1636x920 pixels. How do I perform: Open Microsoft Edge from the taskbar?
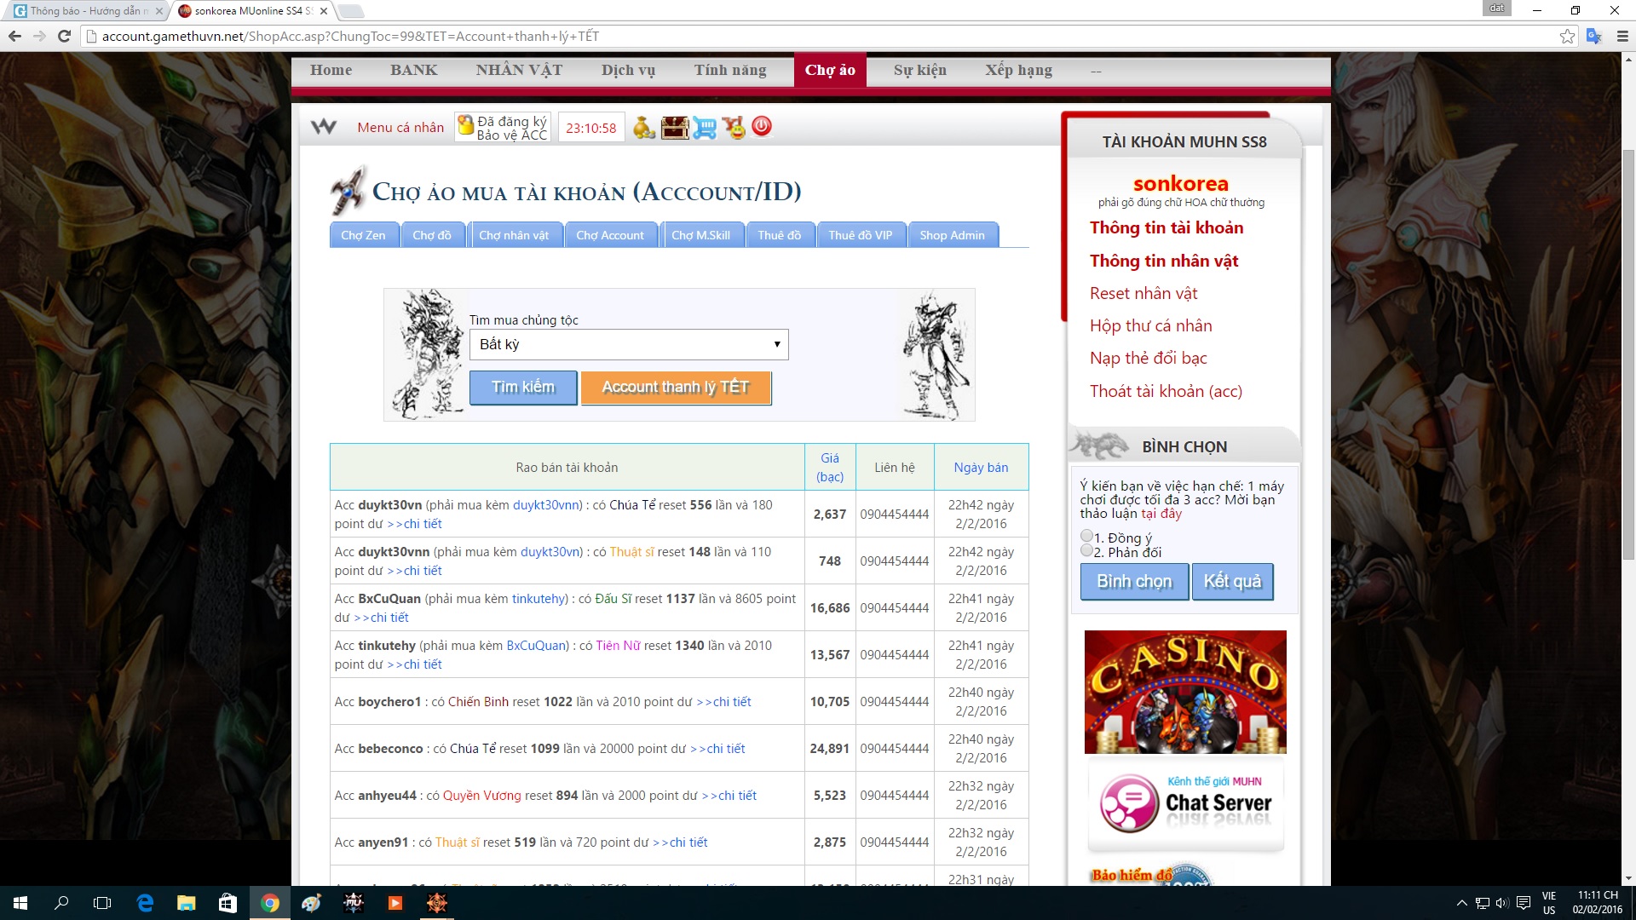145,903
